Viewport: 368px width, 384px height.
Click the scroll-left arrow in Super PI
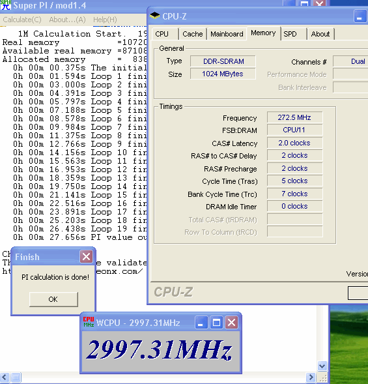point(5,377)
